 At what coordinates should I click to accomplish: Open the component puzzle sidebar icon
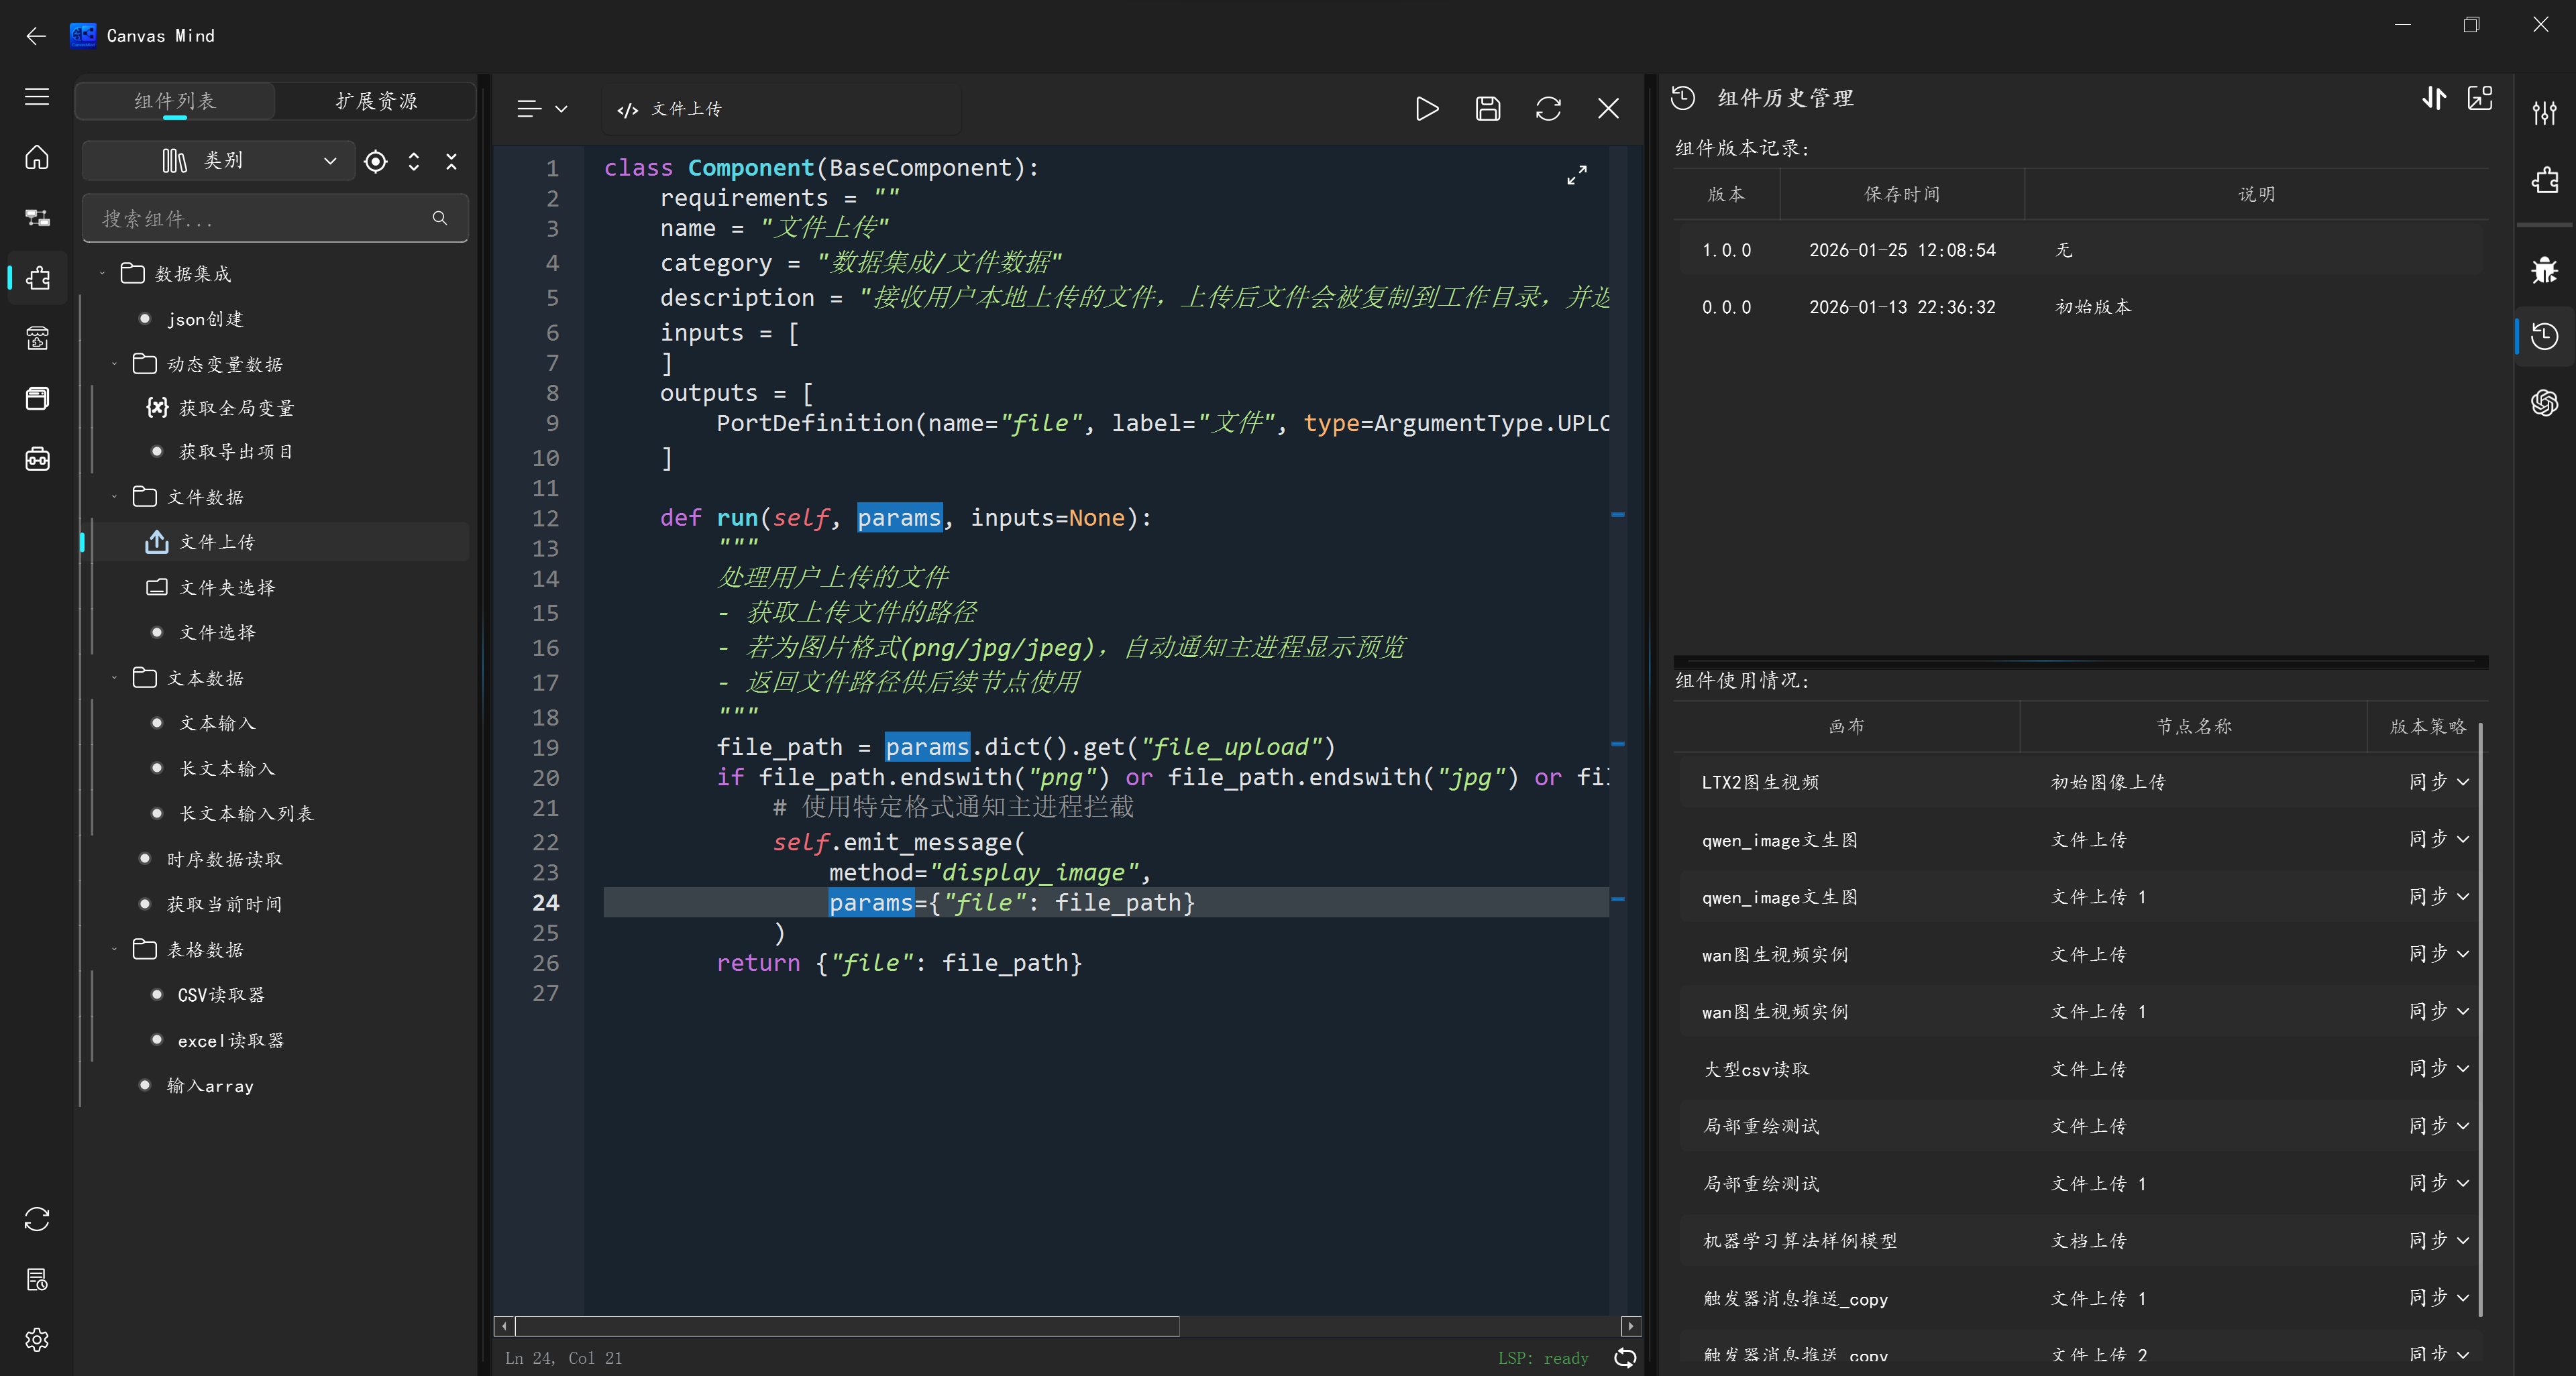37,278
